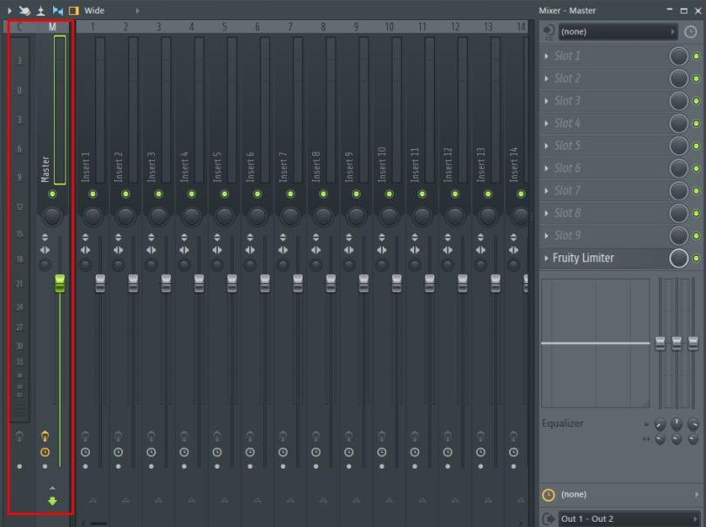Toggle the waveform view icon in toolbar

click(x=58, y=10)
